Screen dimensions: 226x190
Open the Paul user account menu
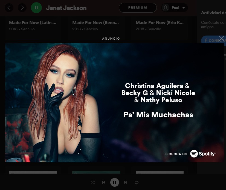coord(175,8)
